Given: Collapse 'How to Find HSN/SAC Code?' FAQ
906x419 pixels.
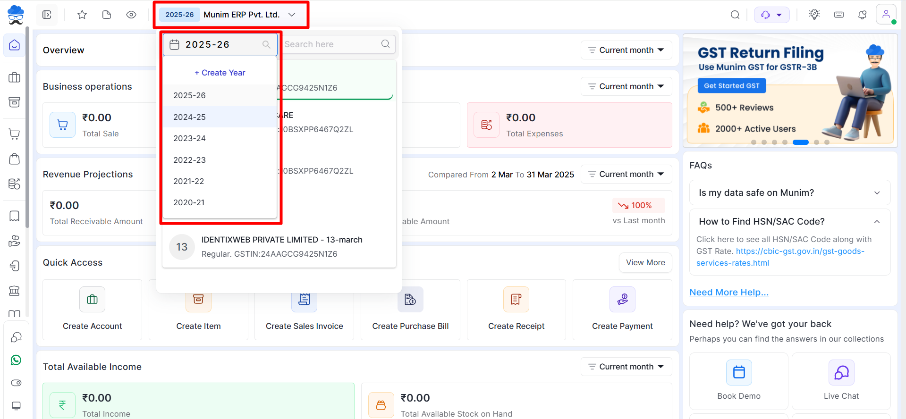Looking at the screenshot, I should [790, 221].
